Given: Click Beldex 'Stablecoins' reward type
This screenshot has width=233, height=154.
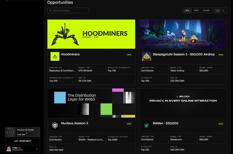Looking at the screenshot, I should [x=176, y=140].
